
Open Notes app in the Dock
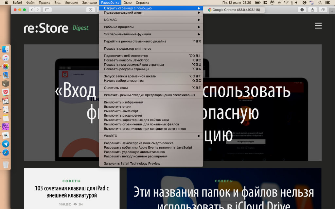(6, 118)
